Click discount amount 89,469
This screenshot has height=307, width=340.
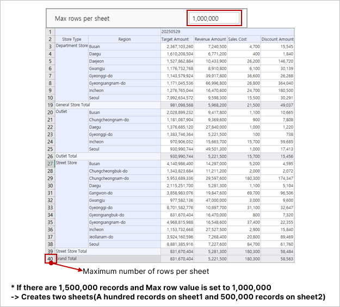277,237
